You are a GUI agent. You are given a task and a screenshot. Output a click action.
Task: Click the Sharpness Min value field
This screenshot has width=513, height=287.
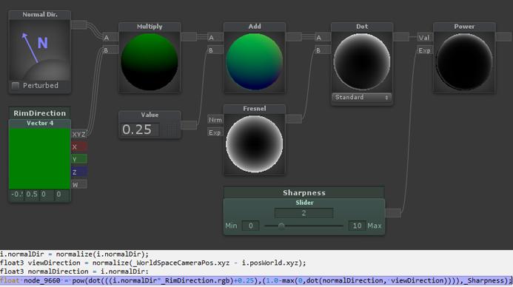[x=251, y=226]
